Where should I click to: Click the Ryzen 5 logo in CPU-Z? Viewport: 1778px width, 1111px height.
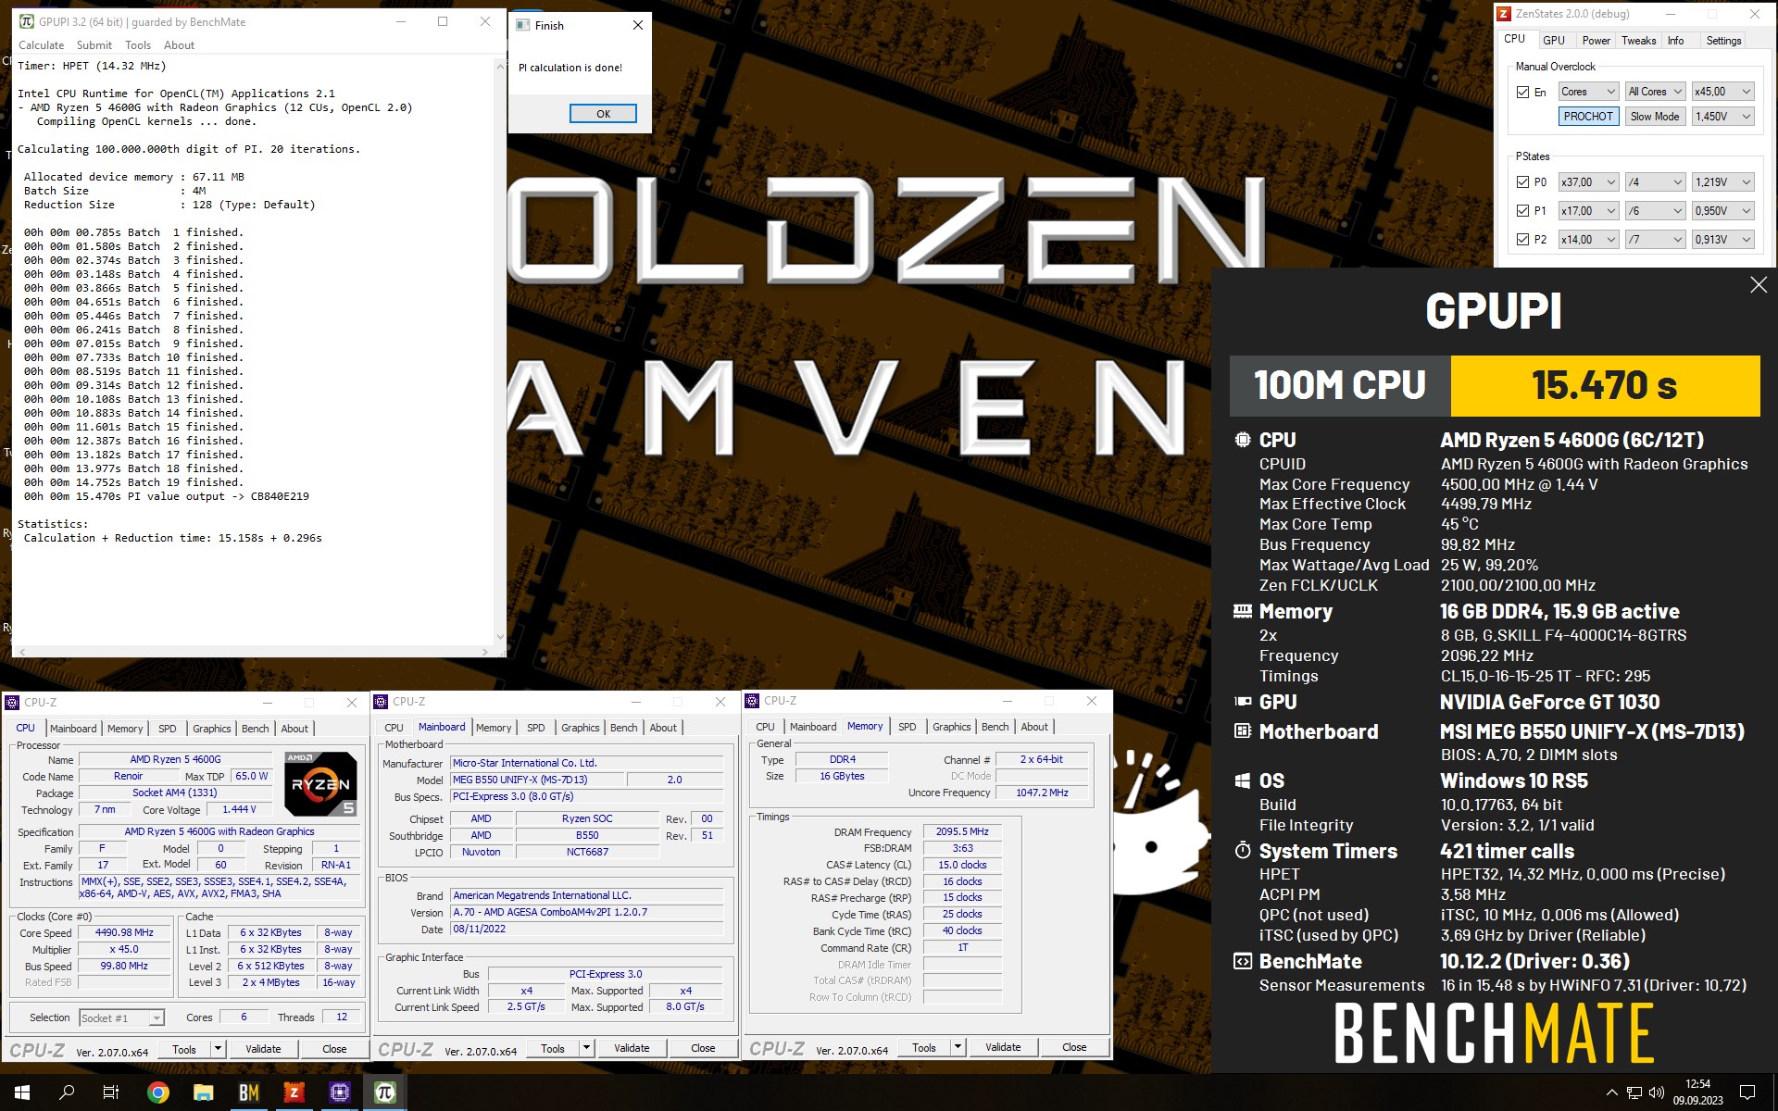(319, 783)
